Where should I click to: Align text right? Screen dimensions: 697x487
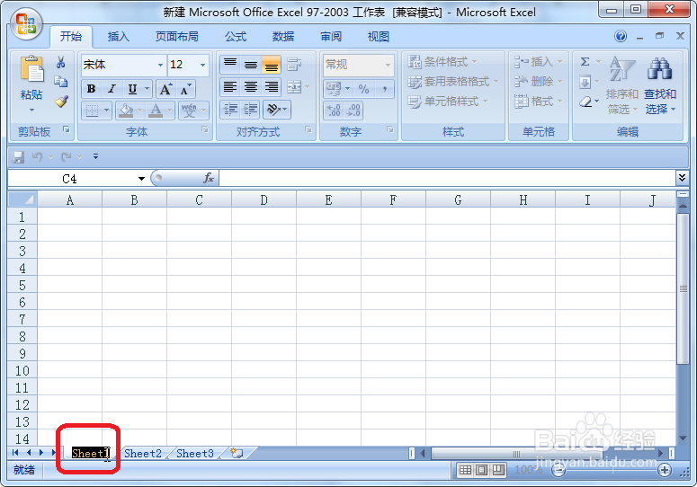click(x=271, y=87)
